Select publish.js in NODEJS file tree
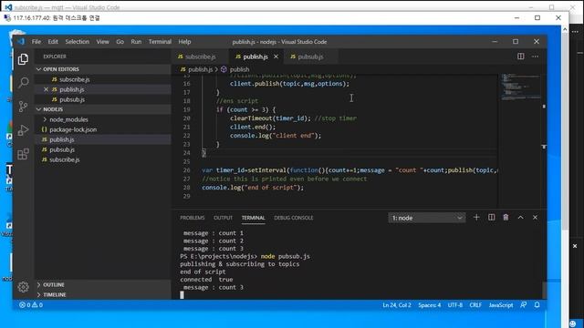The width and height of the screenshot is (584, 328). click(x=103, y=139)
